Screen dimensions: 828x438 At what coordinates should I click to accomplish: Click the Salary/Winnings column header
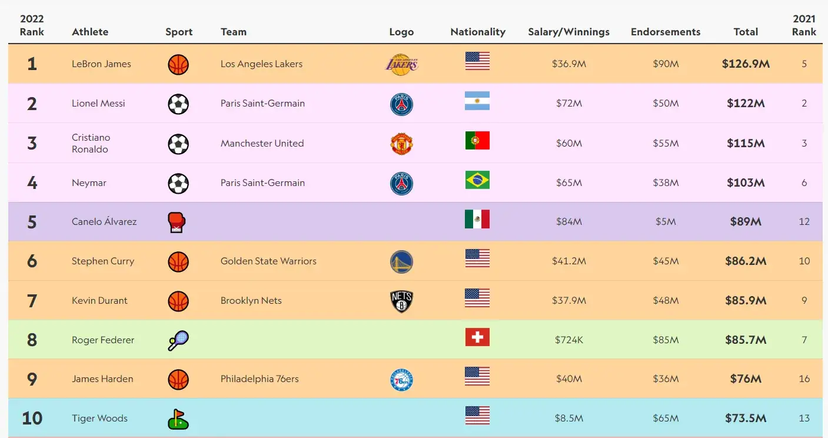(568, 32)
